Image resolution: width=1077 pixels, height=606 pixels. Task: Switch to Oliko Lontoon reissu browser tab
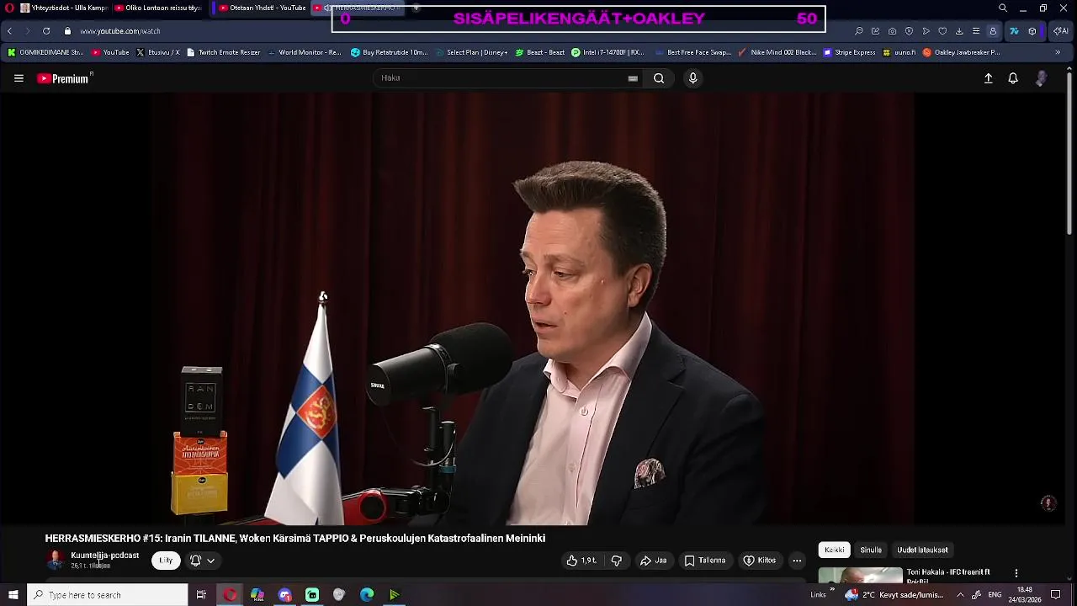click(x=158, y=8)
